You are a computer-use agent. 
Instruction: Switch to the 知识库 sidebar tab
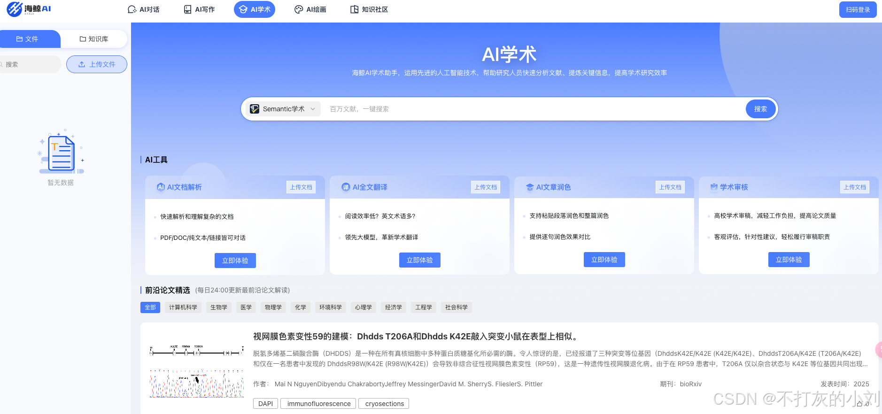[x=94, y=39]
